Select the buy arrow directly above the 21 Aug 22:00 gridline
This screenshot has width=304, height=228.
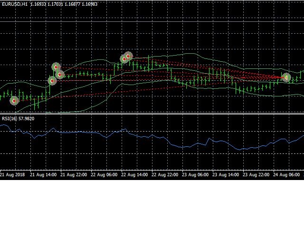coord(60,75)
